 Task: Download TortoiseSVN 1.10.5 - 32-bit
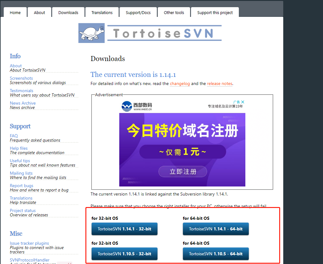tap(125, 254)
